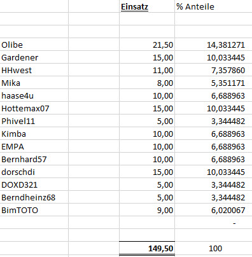Click the Phivel11 name cell
The height and width of the screenshot is (257, 252).
(x=34, y=121)
